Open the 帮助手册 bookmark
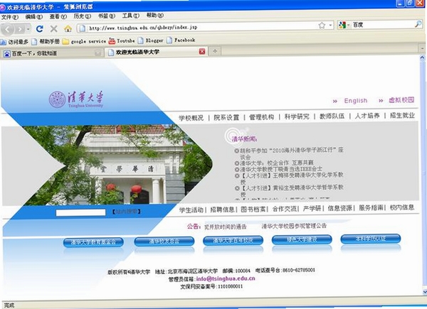 [x=46, y=41]
